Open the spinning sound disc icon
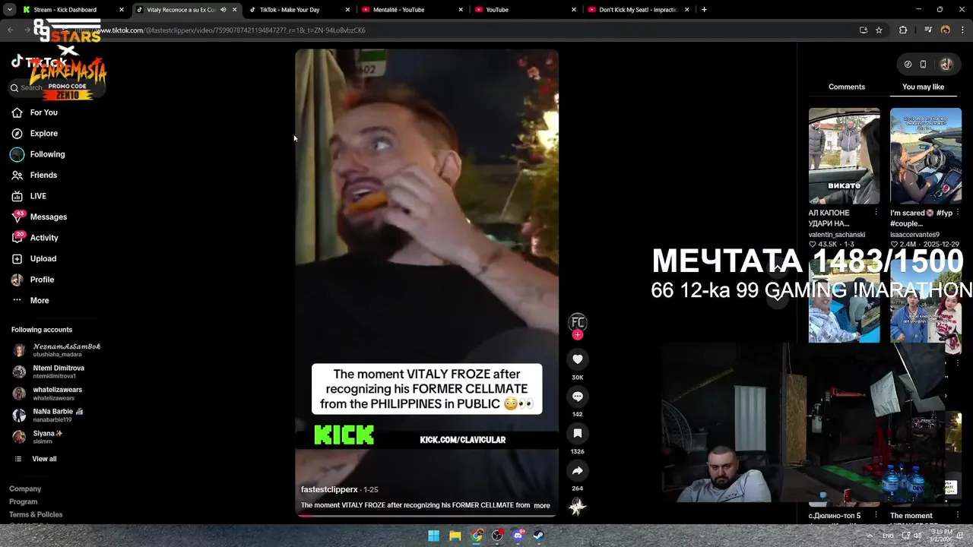The height and width of the screenshot is (547, 973). click(x=578, y=507)
